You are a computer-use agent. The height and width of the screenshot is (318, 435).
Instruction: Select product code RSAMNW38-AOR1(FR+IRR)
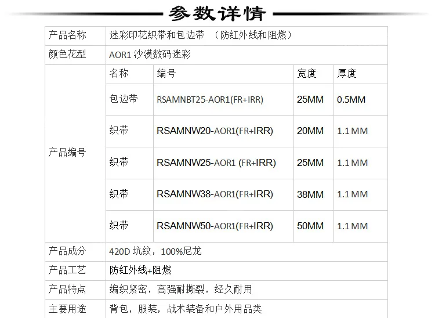pos(215,194)
